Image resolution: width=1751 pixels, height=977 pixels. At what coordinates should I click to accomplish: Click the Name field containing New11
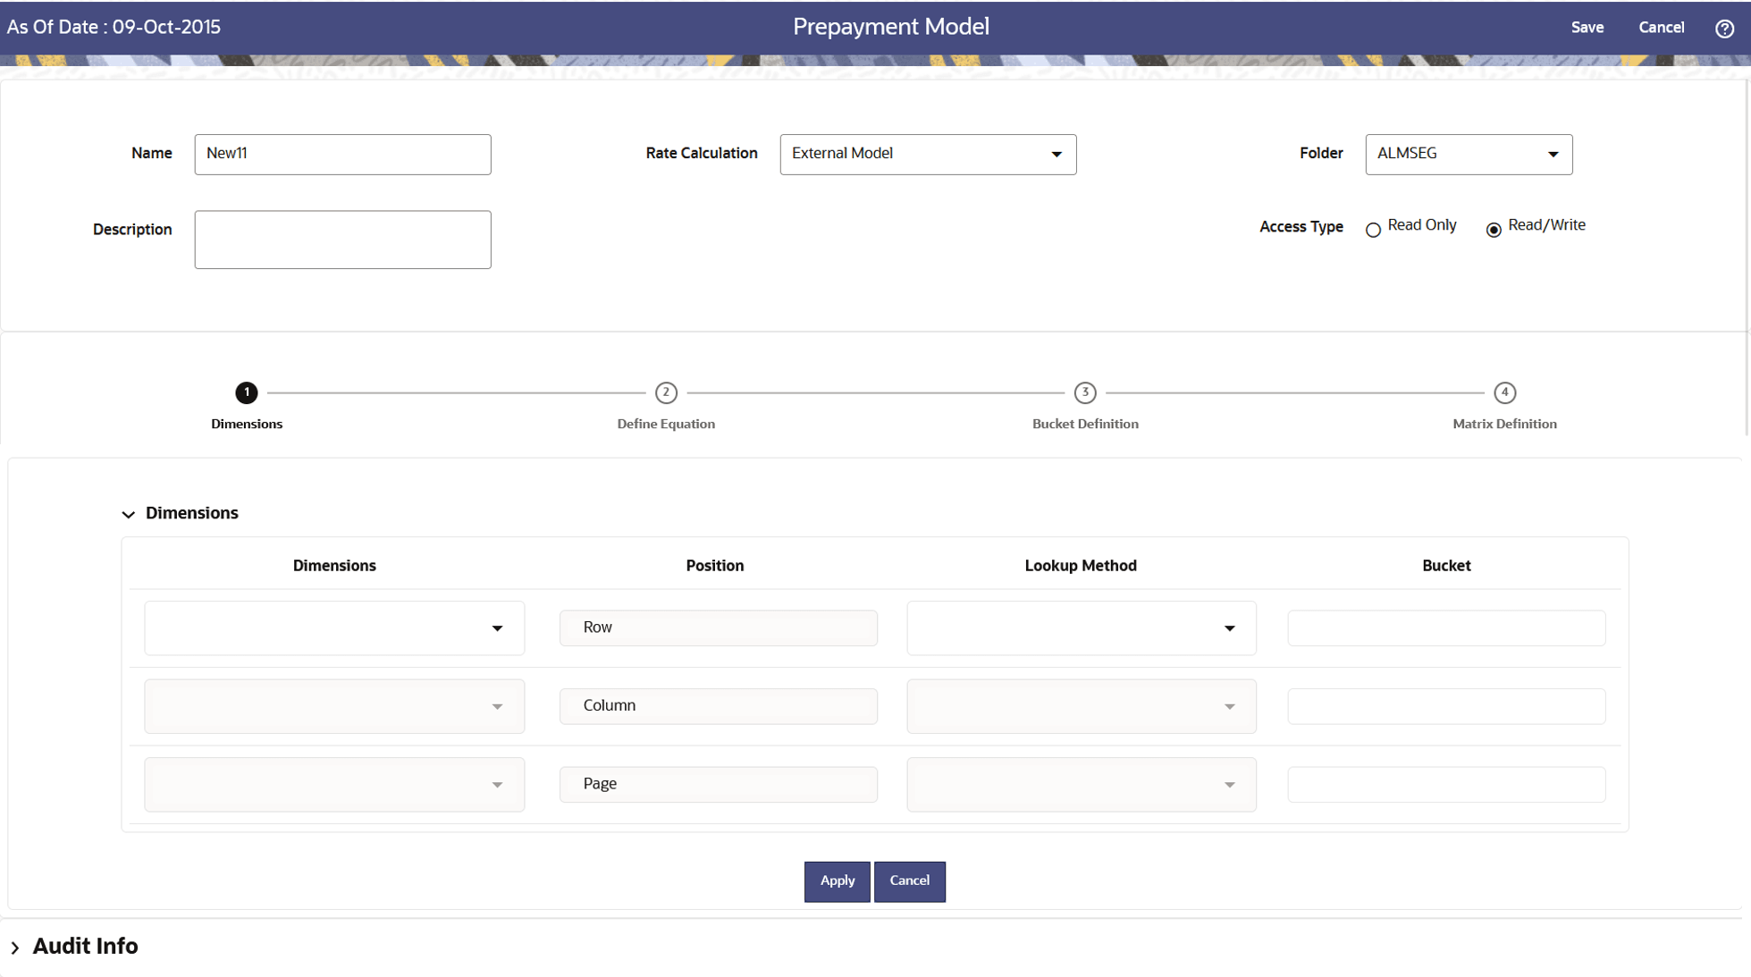[342, 154]
